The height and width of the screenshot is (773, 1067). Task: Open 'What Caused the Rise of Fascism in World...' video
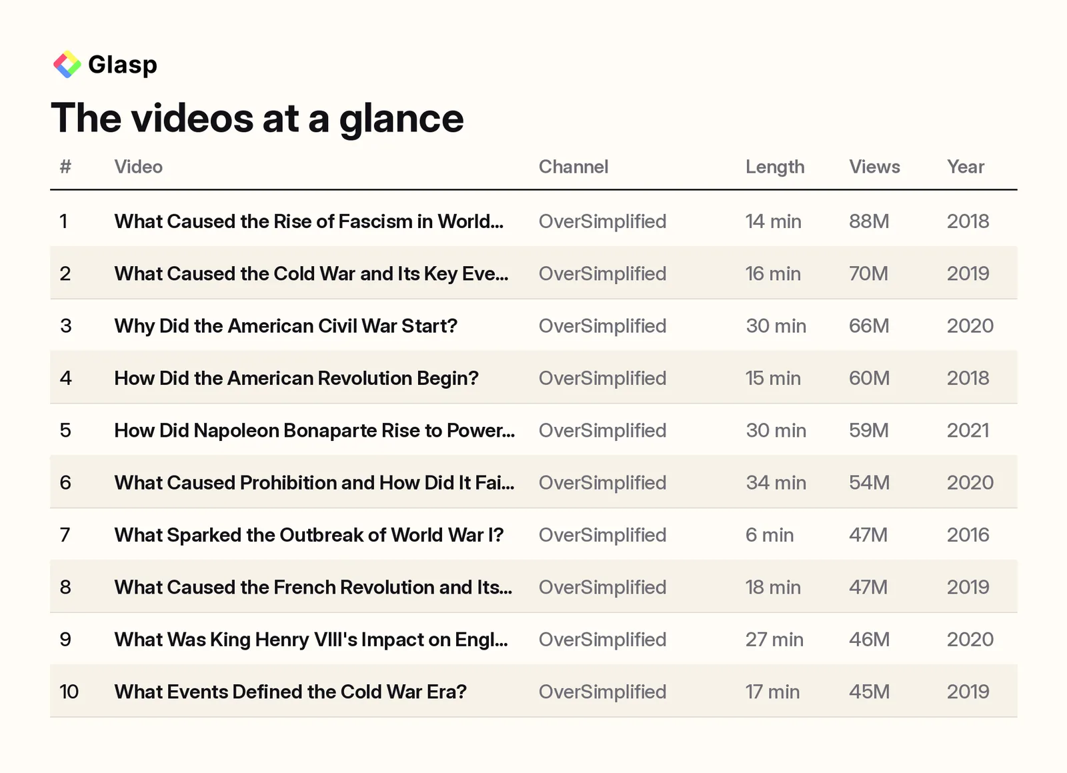click(309, 221)
